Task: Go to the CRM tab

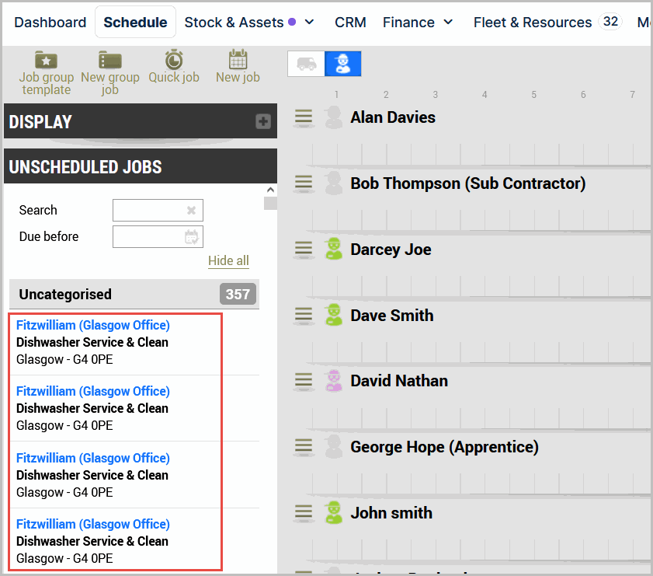Action: coord(350,22)
